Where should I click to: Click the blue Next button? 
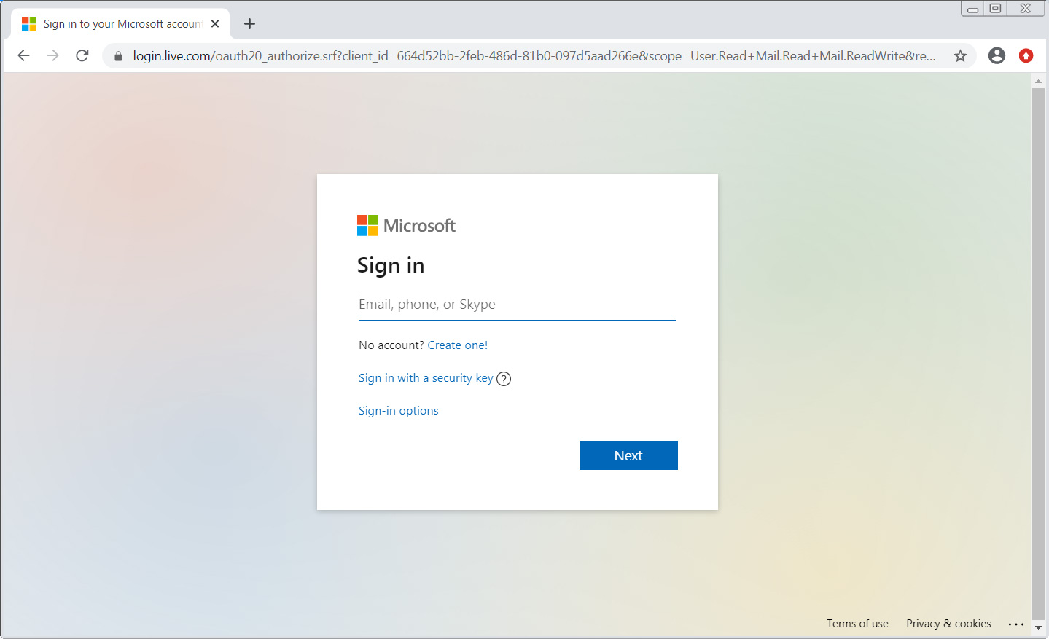(628, 455)
